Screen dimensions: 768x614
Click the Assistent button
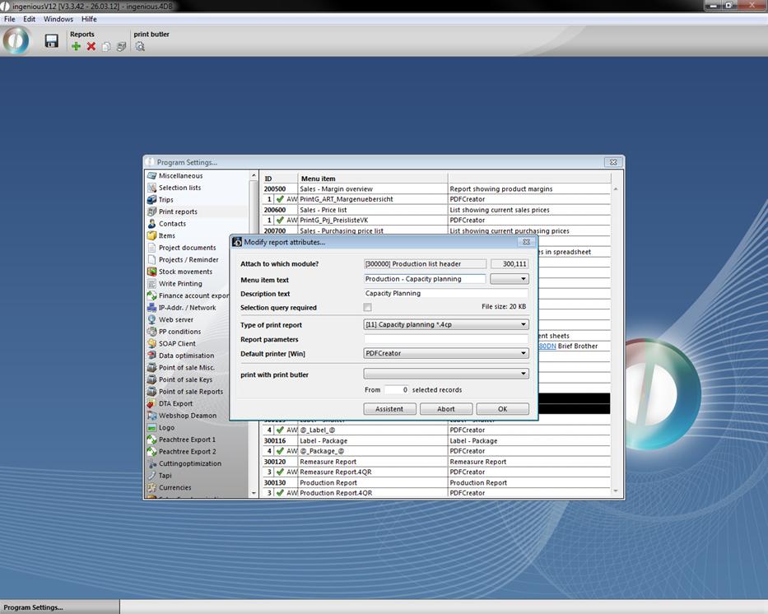point(389,409)
